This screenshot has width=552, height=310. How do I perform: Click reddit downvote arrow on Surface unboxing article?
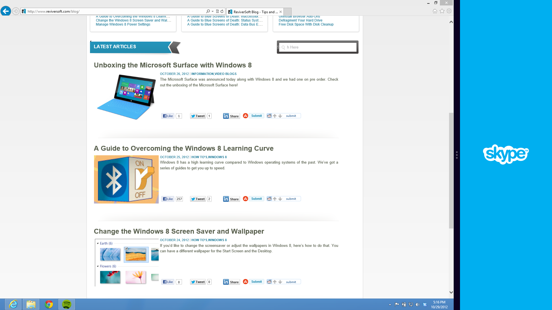(280, 116)
